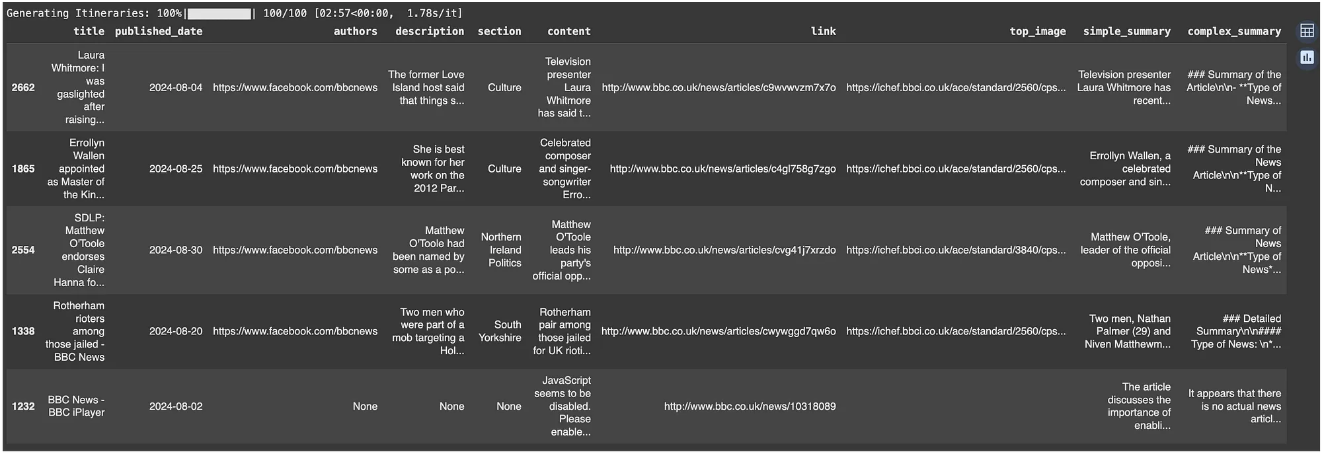1322x454 pixels.
Task: Select the authors column header
Action: click(x=356, y=31)
